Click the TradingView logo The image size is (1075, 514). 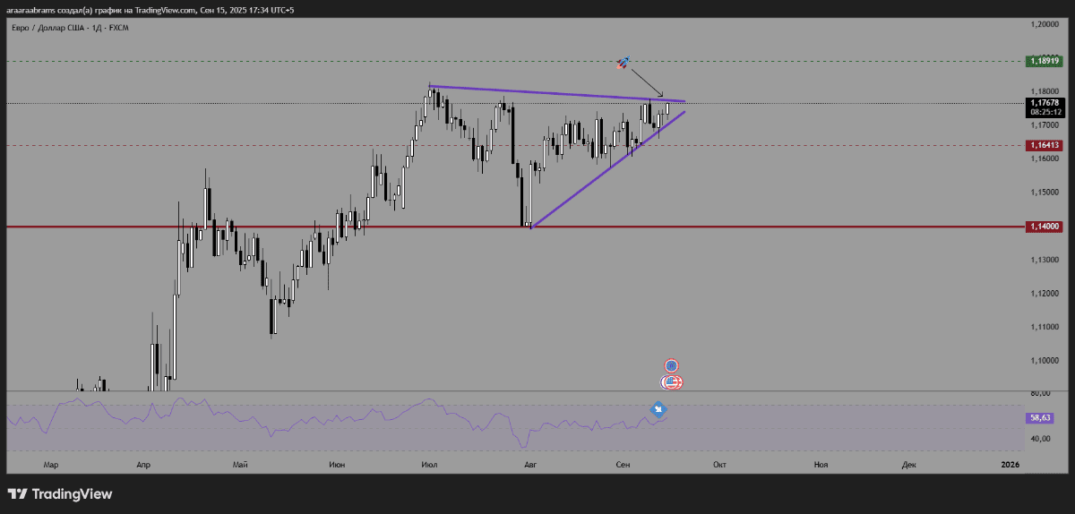tap(60, 493)
